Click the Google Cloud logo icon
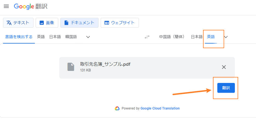Screen dimensions: 256x121 click(117, 108)
